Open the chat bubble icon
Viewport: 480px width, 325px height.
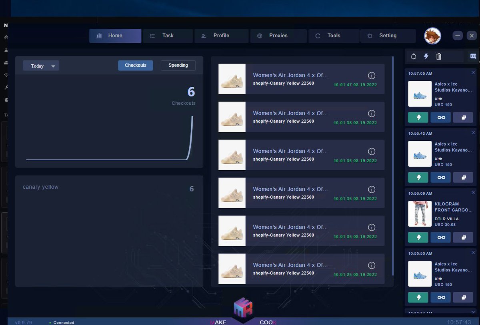coord(473,57)
